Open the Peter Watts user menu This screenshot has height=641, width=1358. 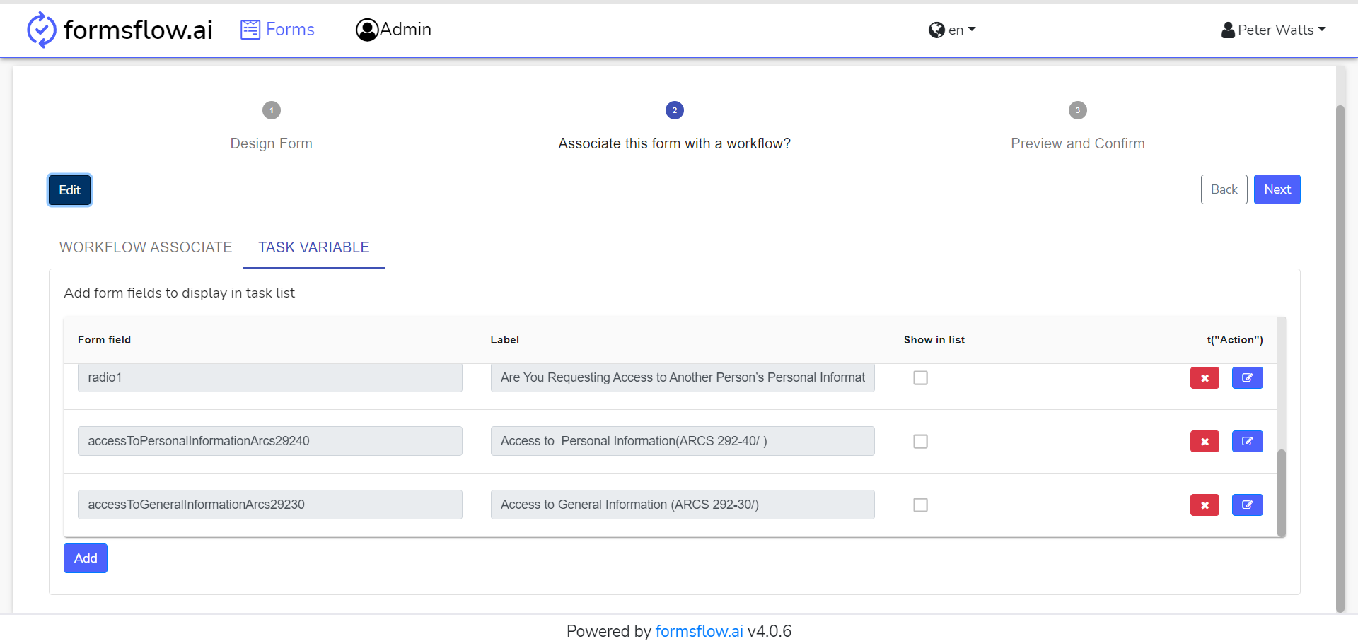tap(1273, 30)
